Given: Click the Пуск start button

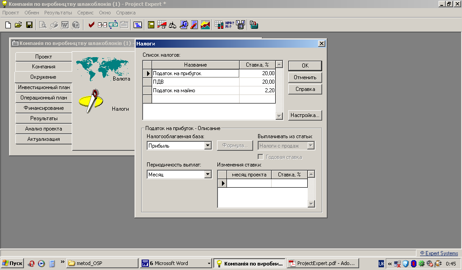Looking at the screenshot, I should pos(12,263).
